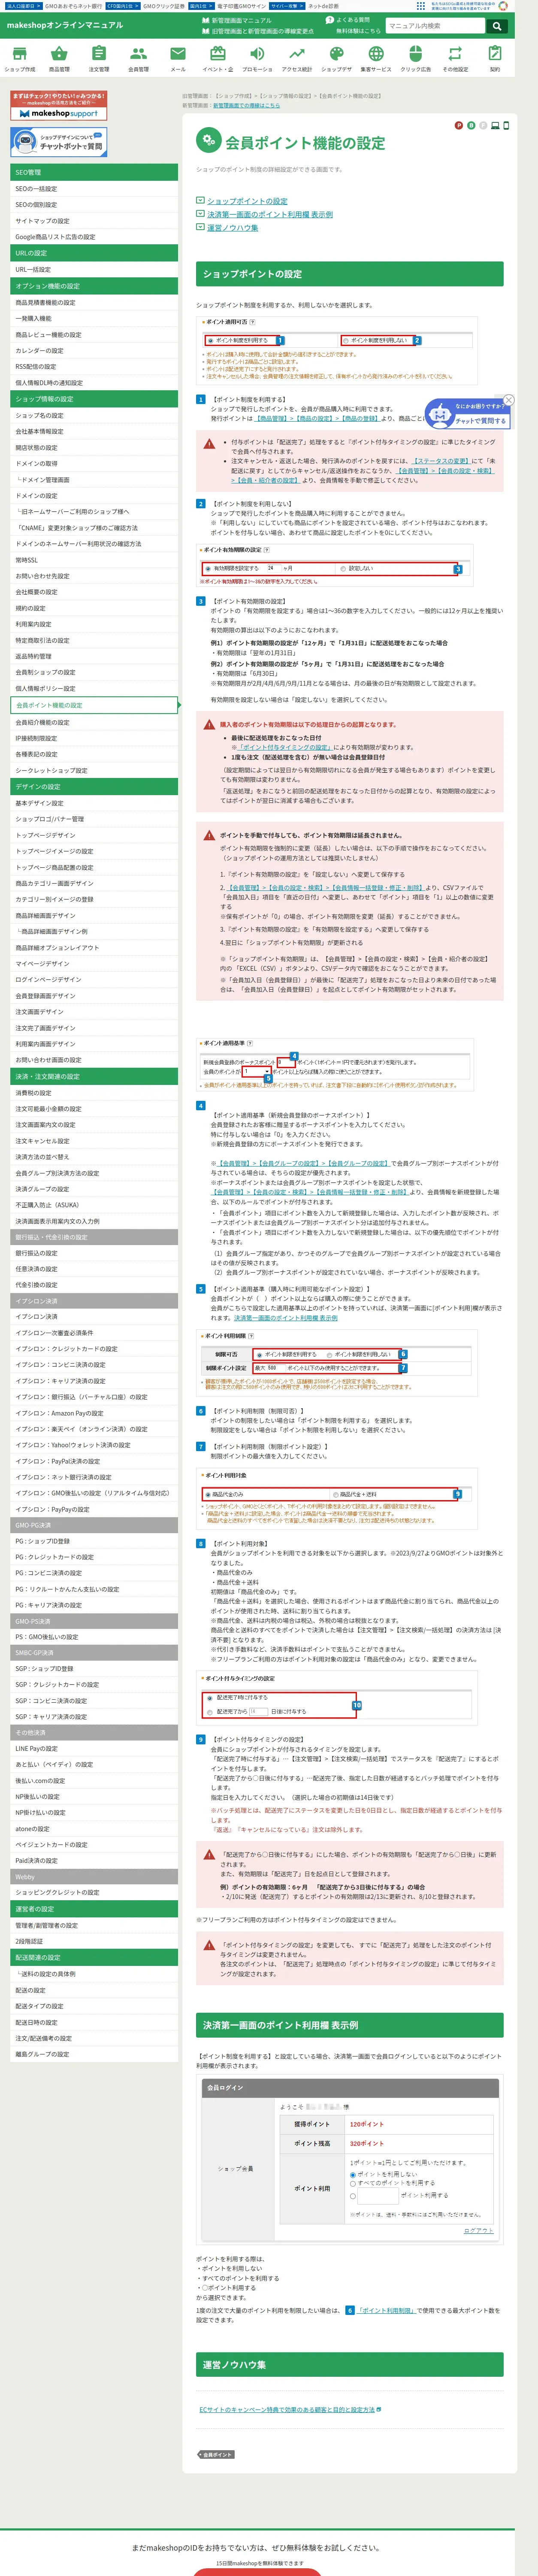The image size is (538, 2576).
Task: Select 会員ポイント機能の設定 in sidebar
Action: [x=94, y=705]
